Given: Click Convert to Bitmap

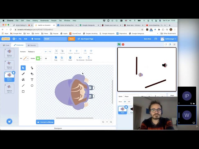Looking at the screenshot, I should pos(45,122).
